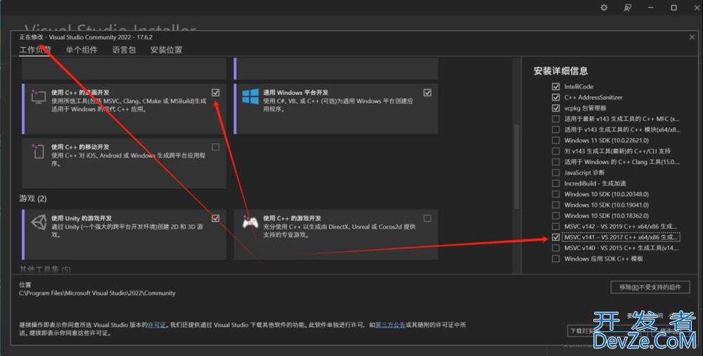Switch to the 单个组件 tab
The width and height of the screenshot is (703, 356).
tap(82, 50)
